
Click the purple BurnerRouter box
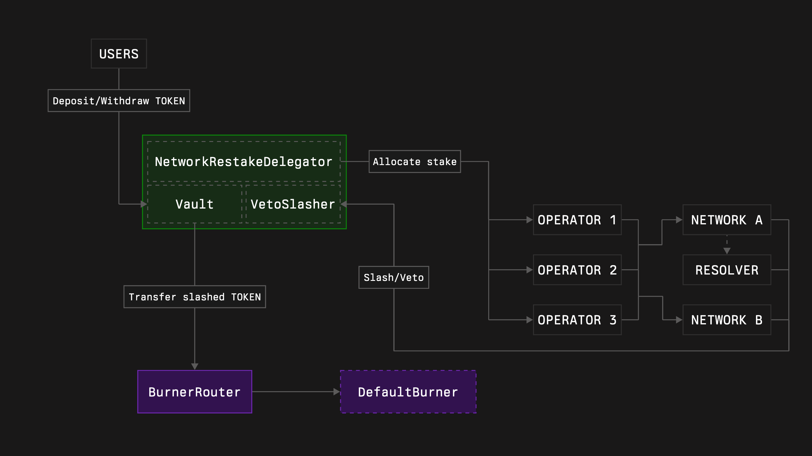195,392
